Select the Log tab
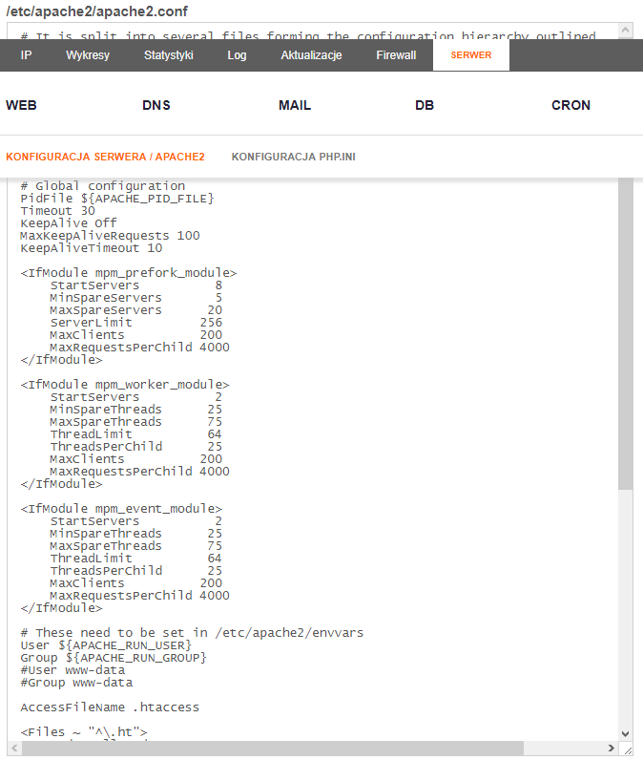Image resolution: width=643 pixels, height=760 pixels. (x=237, y=55)
